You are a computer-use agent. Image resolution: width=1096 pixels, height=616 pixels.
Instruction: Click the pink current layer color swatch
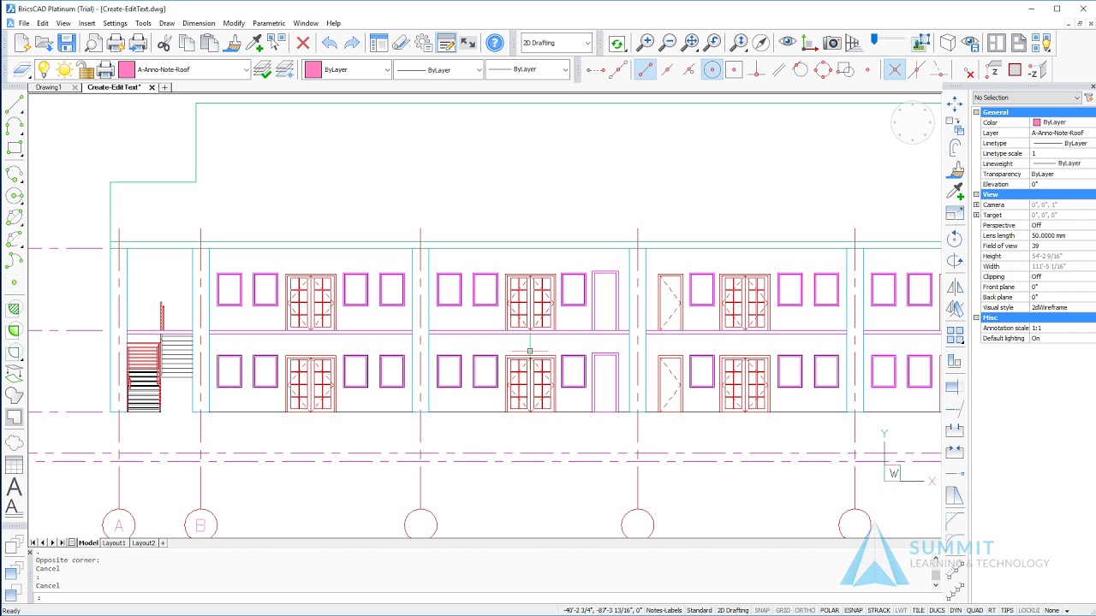[x=127, y=69]
